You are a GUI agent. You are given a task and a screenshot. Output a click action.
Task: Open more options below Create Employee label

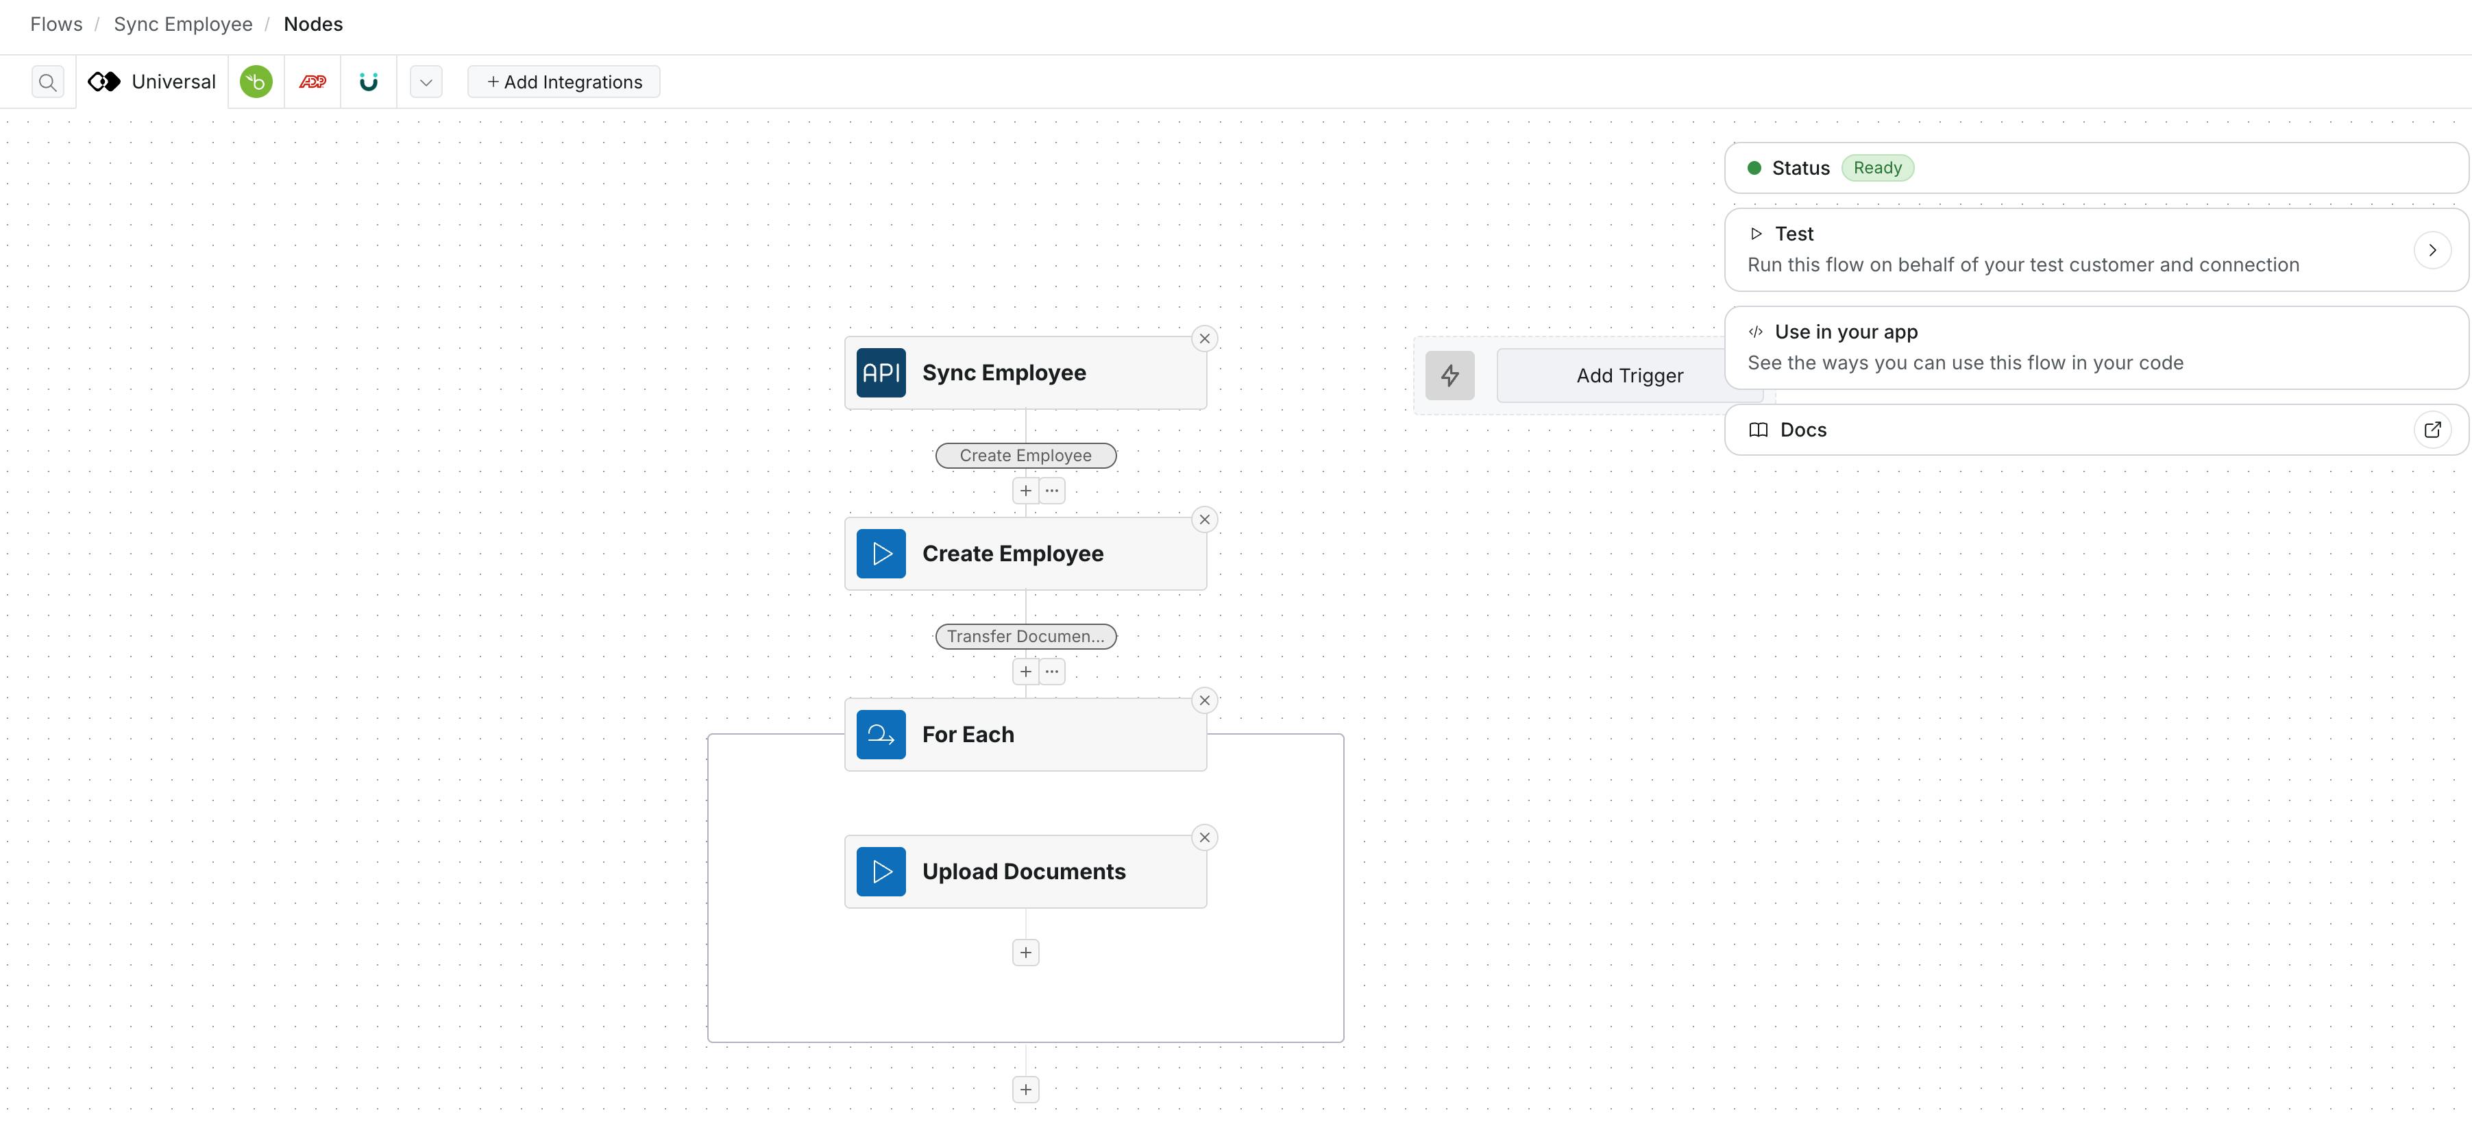tap(1052, 491)
